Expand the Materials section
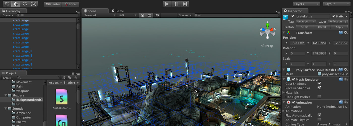Screen dimensions: 353x126 click(284, 92)
